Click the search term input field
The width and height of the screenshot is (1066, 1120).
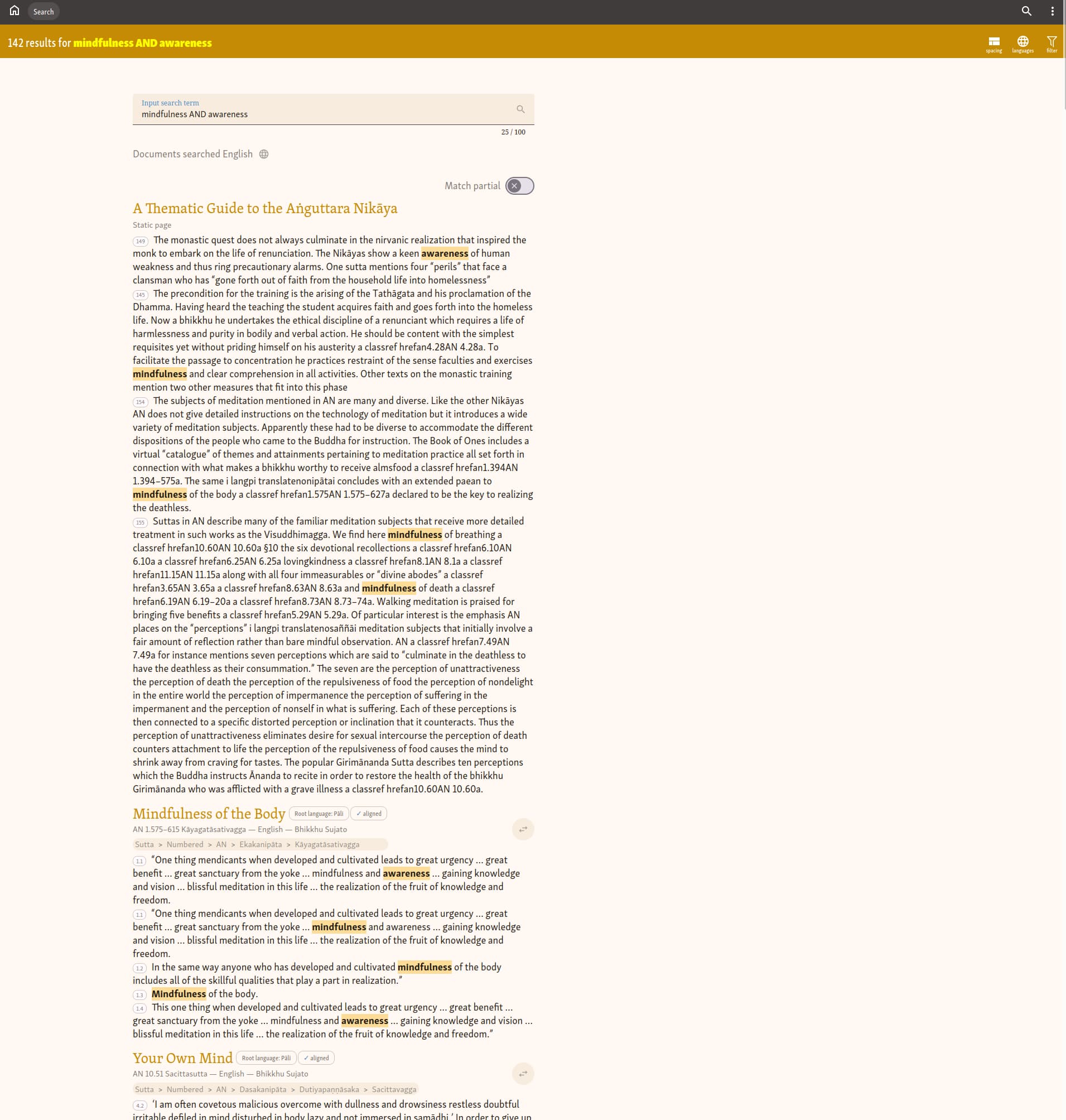tap(324, 114)
